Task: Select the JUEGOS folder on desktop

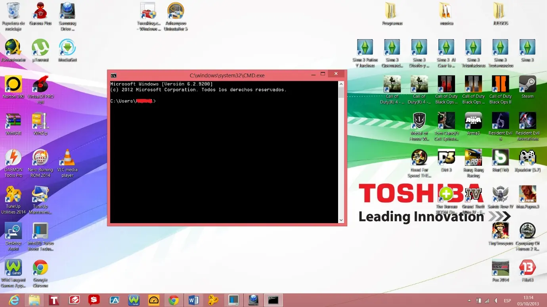Action: coord(500,14)
